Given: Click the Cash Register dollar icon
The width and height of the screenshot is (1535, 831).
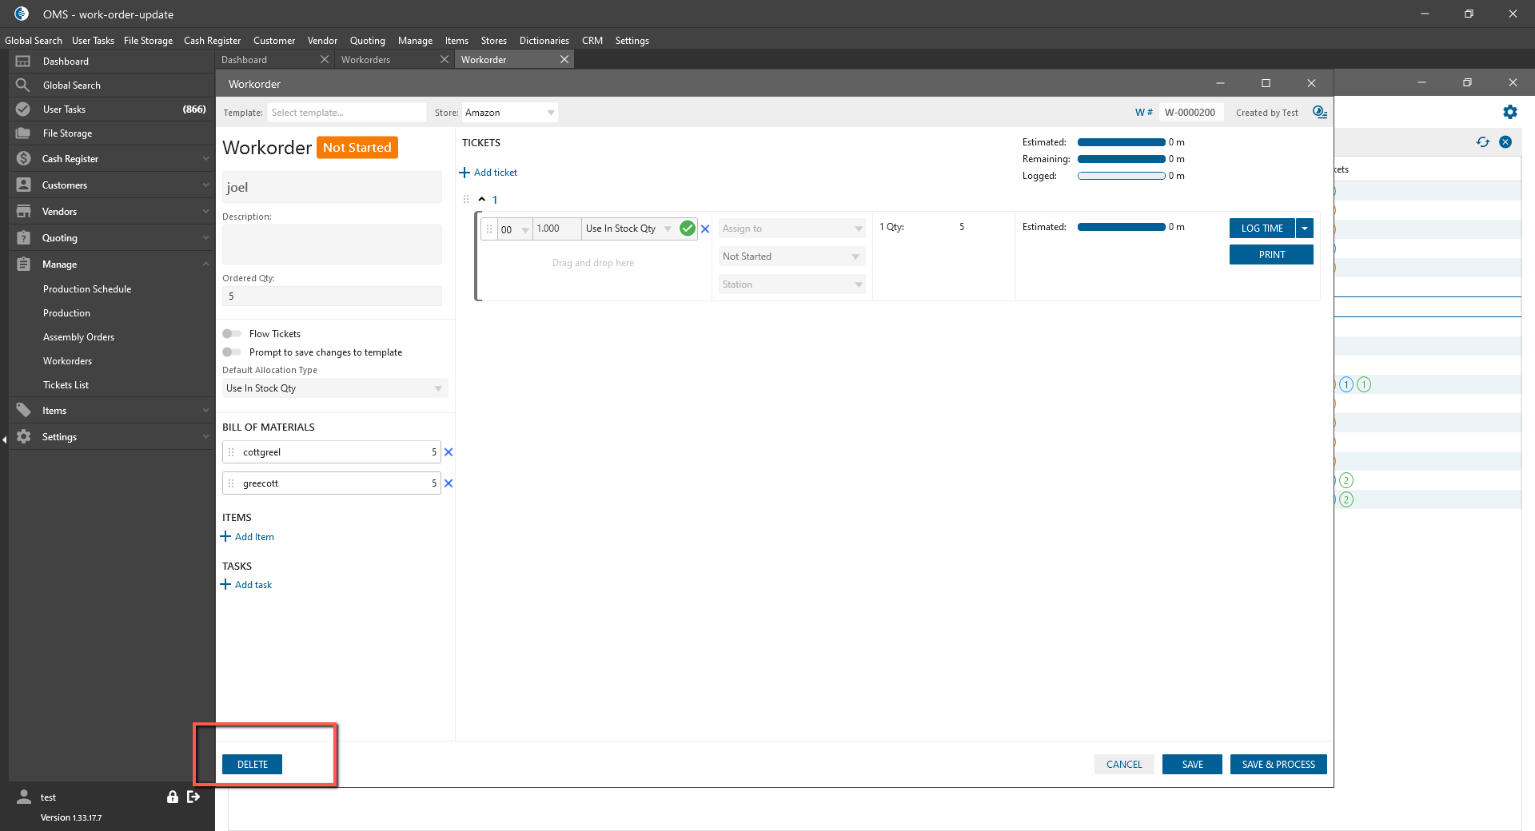Looking at the screenshot, I should tap(23, 159).
